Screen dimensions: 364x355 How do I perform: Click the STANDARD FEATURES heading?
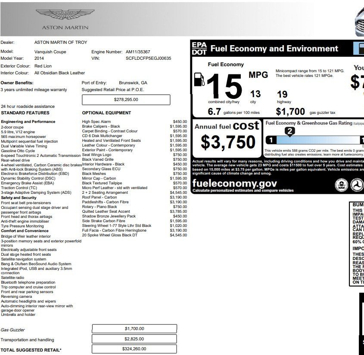coord(25,113)
